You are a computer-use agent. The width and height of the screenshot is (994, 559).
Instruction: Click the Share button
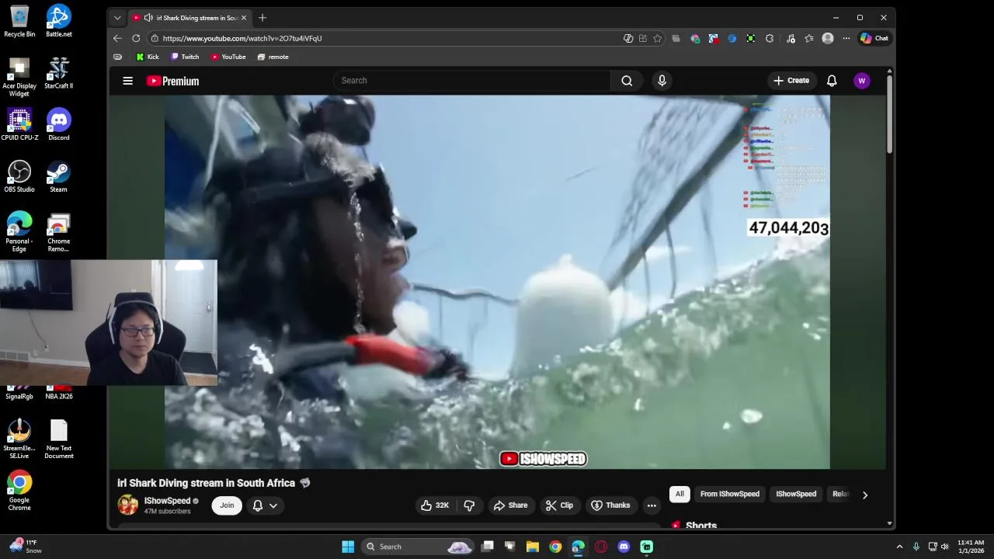tap(510, 505)
